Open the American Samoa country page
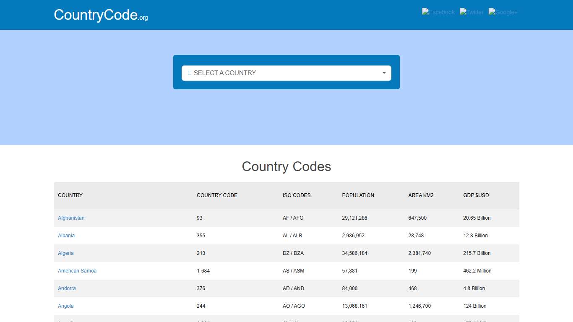Image resolution: width=573 pixels, height=322 pixels. [x=77, y=271]
